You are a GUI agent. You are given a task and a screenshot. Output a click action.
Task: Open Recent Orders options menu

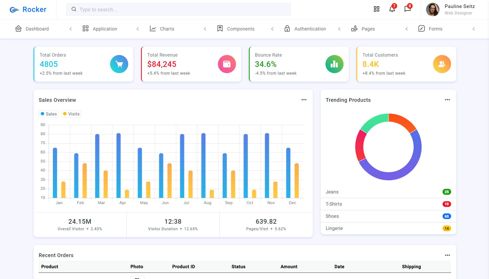tap(447, 255)
